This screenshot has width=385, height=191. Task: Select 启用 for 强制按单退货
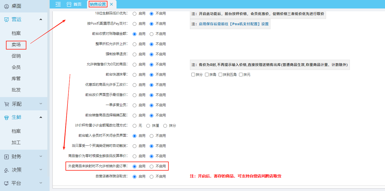134,54
